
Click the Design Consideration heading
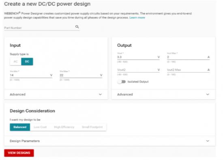(x=32, y=111)
